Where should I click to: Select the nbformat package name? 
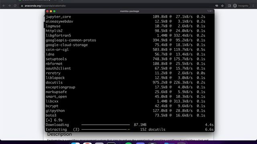[54, 64]
